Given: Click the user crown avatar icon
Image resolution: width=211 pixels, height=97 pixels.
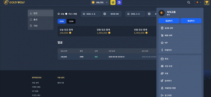Looking at the screenshot, I should (162, 13).
